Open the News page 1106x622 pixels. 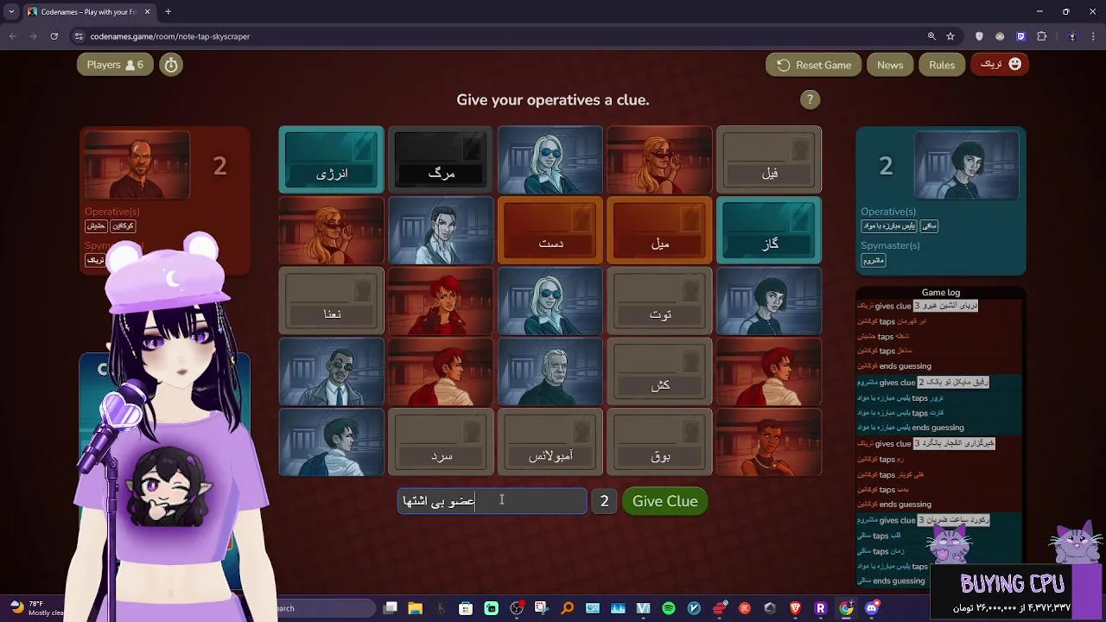[x=890, y=65]
